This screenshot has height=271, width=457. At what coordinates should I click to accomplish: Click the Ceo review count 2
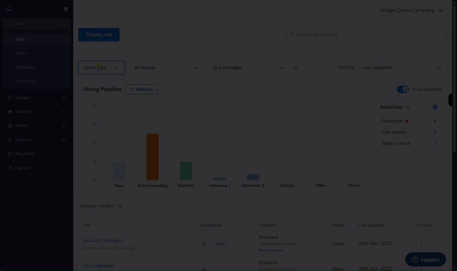pos(435,132)
